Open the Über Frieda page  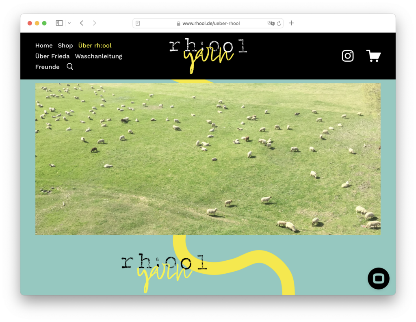tap(52, 56)
